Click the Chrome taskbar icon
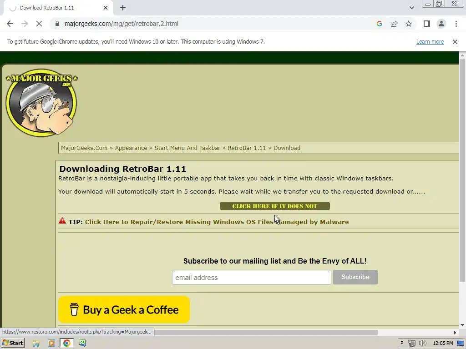 point(67,344)
